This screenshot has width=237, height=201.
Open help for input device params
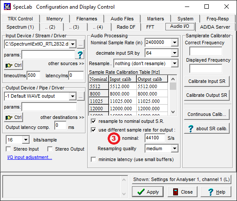click(80, 55)
